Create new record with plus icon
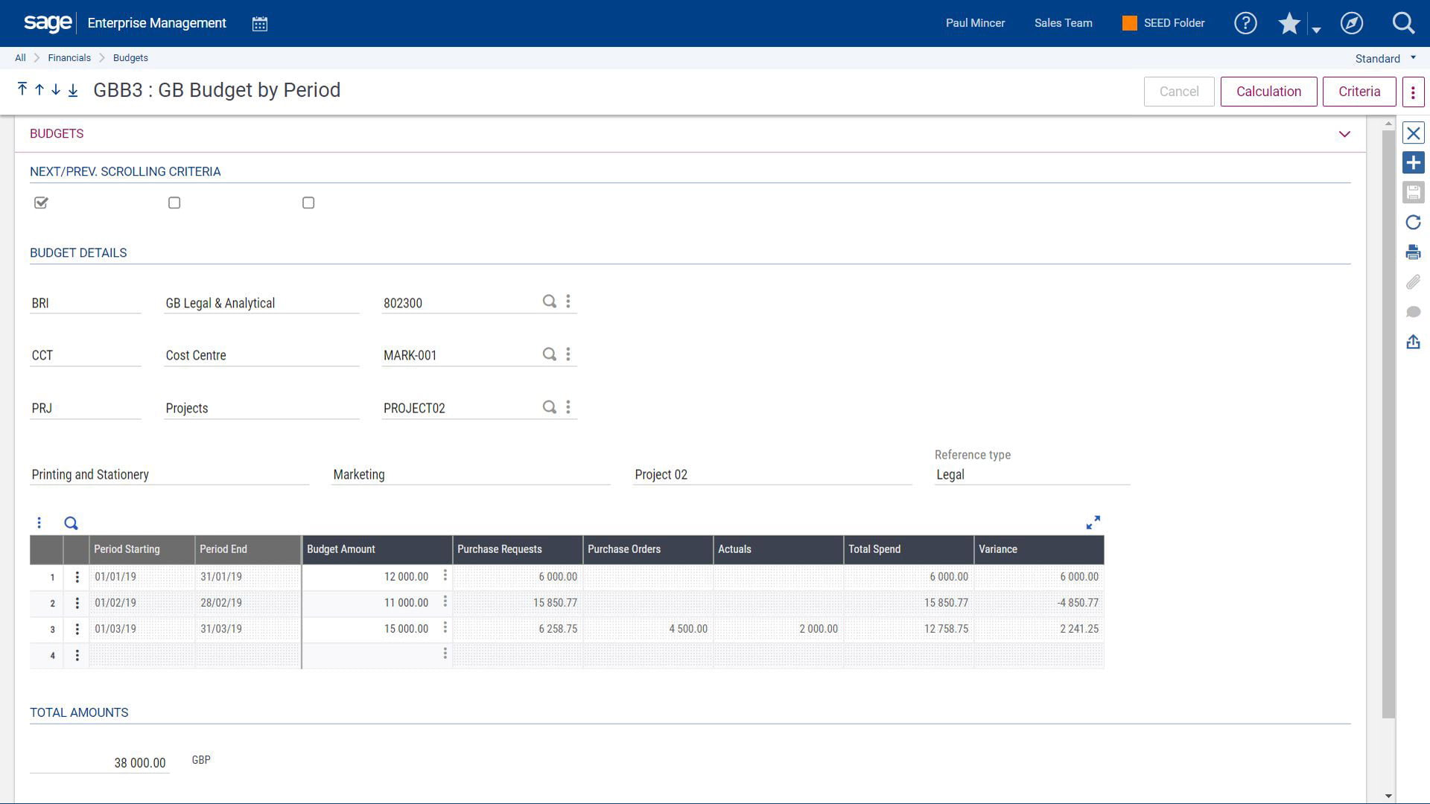The image size is (1430, 804). [1413, 163]
